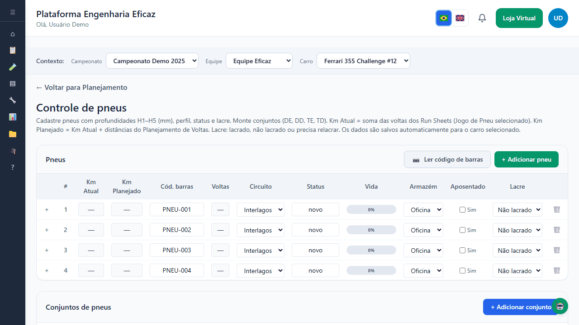579x325 pixels.
Task: Click the yellow folder sidebar icon
Action: pos(13,134)
